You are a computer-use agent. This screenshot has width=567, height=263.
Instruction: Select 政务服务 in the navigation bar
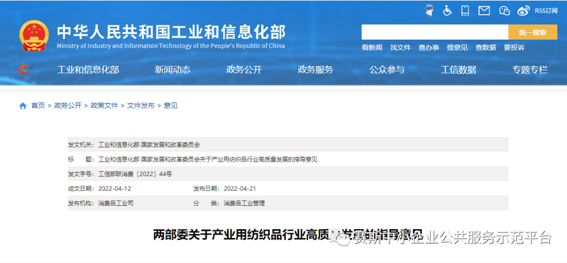point(315,69)
